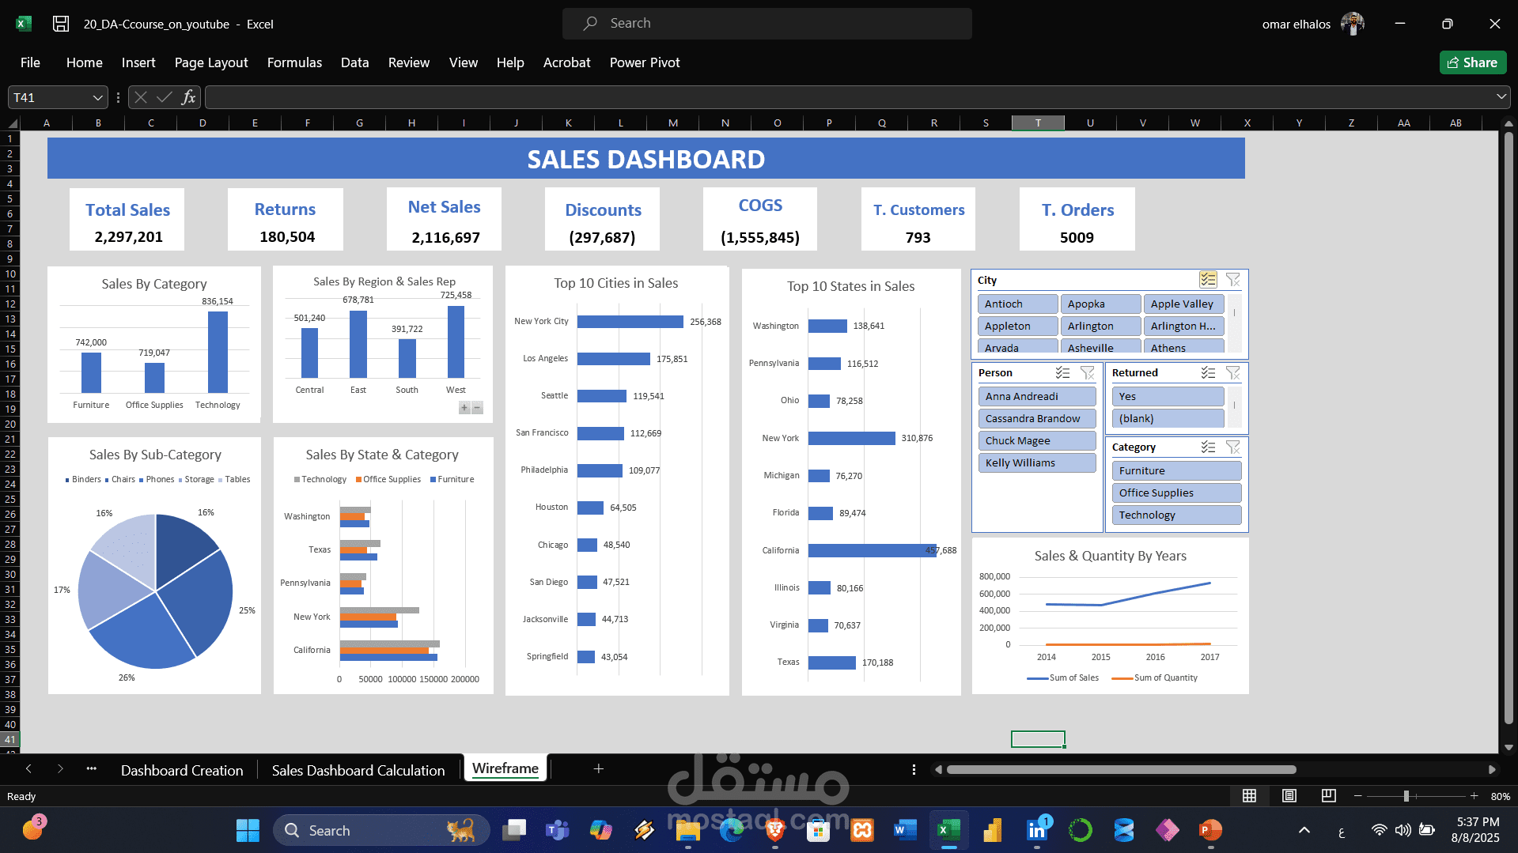Toggle multi-select on the City slicer
The image size is (1518, 853).
[1208, 280]
